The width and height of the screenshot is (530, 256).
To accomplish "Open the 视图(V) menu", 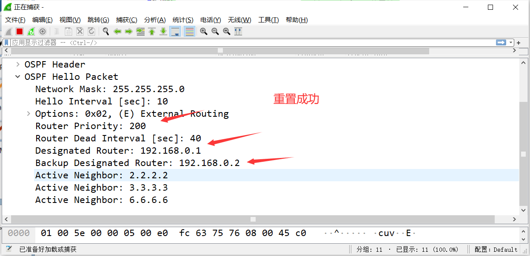I will pyautogui.click(x=70, y=20).
